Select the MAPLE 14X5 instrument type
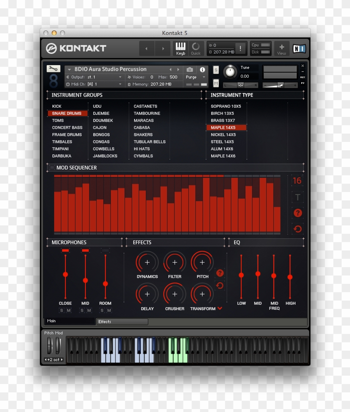 coord(226,127)
